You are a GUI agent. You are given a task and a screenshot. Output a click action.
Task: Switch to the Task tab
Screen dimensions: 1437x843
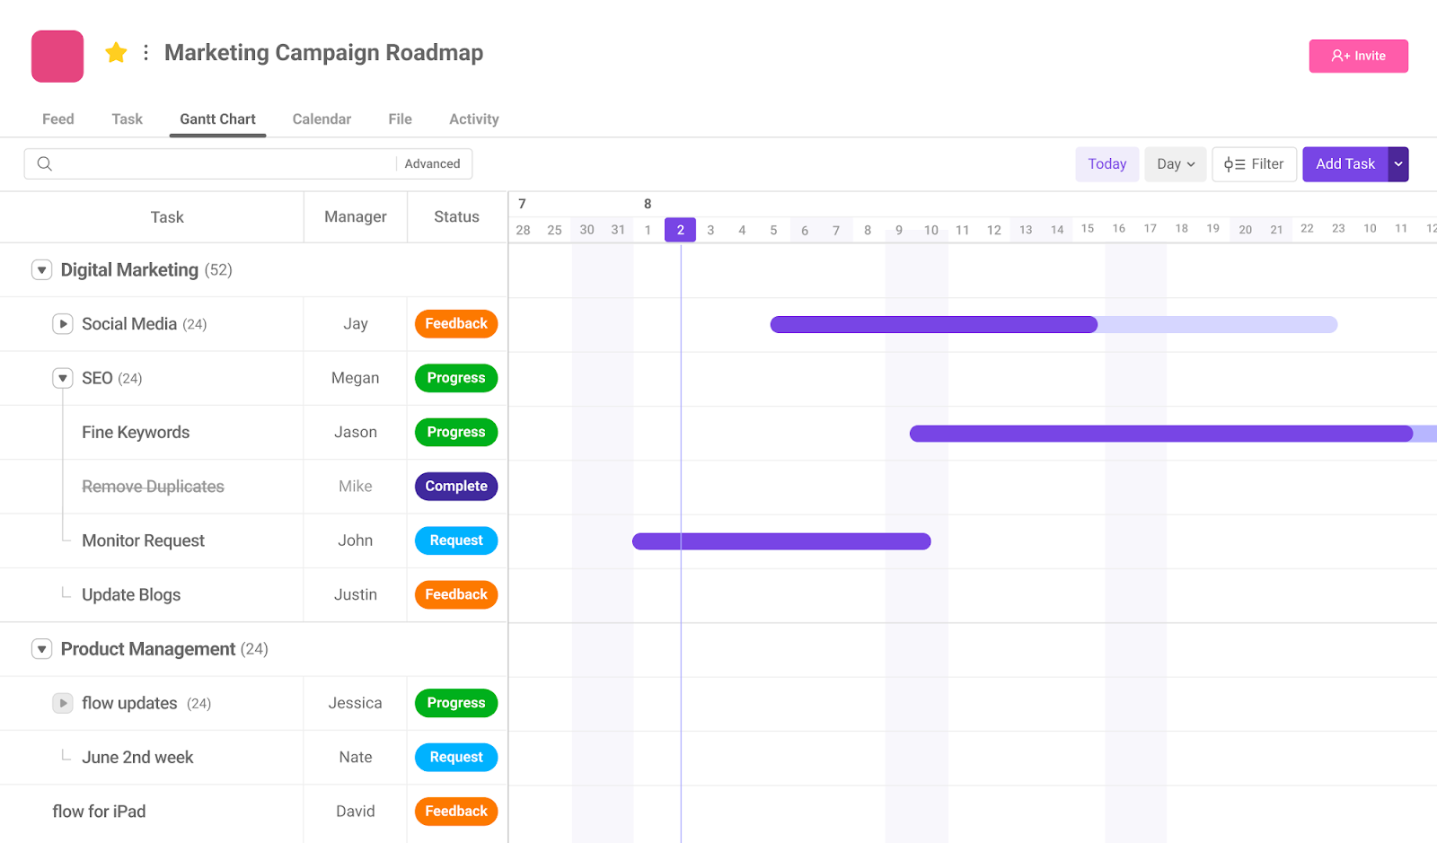point(127,119)
